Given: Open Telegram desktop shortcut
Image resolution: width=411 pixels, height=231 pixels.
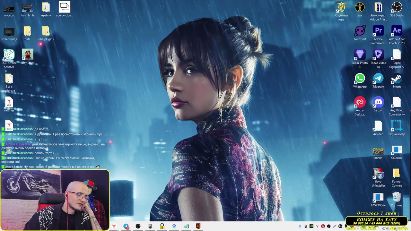Looking at the screenshot, I should [x=378, y=81].
